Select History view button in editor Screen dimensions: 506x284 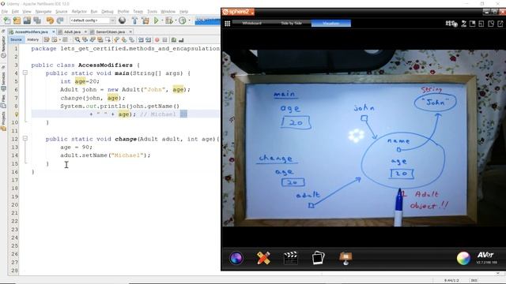[33, 39]
